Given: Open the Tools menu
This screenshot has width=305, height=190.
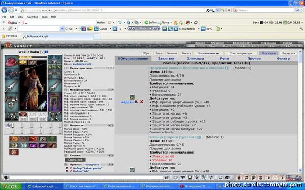Looking at the screenshot, I should coord(44,17).
